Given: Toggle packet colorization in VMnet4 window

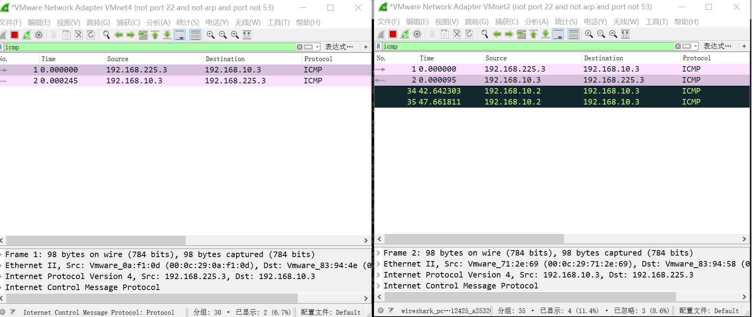Looking at the screenshot, I should pyautogui.click(x=195, y=35).
